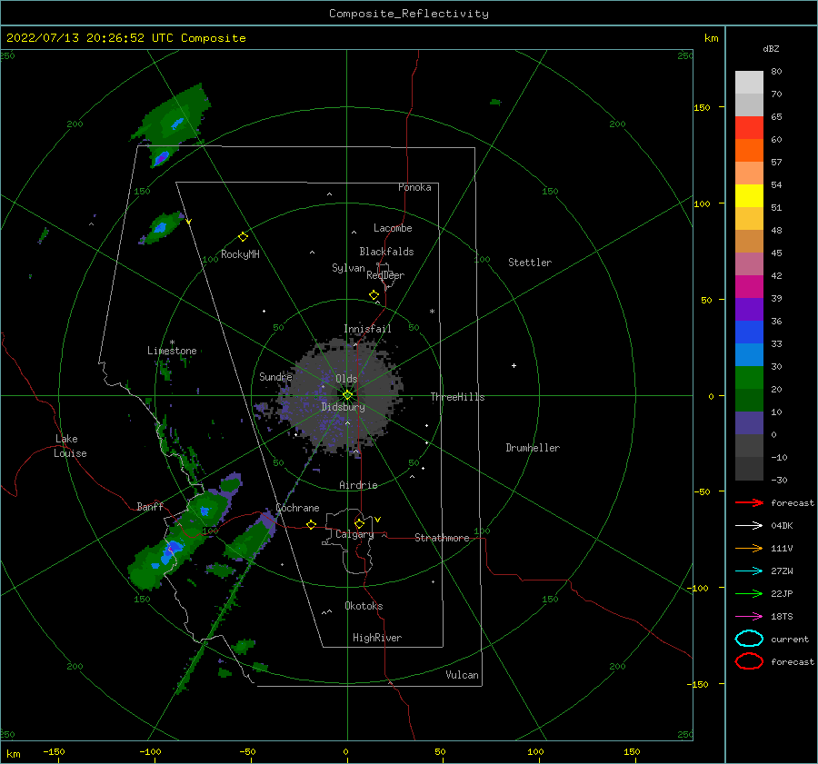This screenshot has height=764, width=818.
Task: Click the HighRiver label
Action: pyautogui.click(x=377, y=638)
